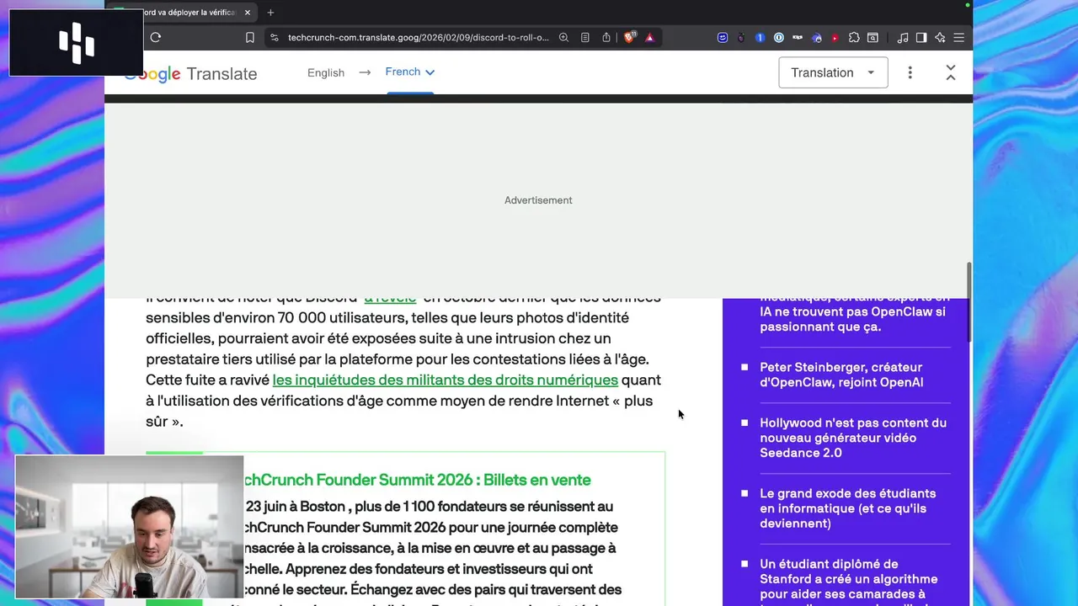Click the purple smiley extension icon
The width and height of the screenshot is (1078, 606).
tap(723, 37)
